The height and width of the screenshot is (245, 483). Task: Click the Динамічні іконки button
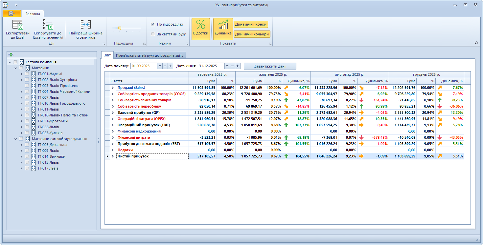point(251,24)
